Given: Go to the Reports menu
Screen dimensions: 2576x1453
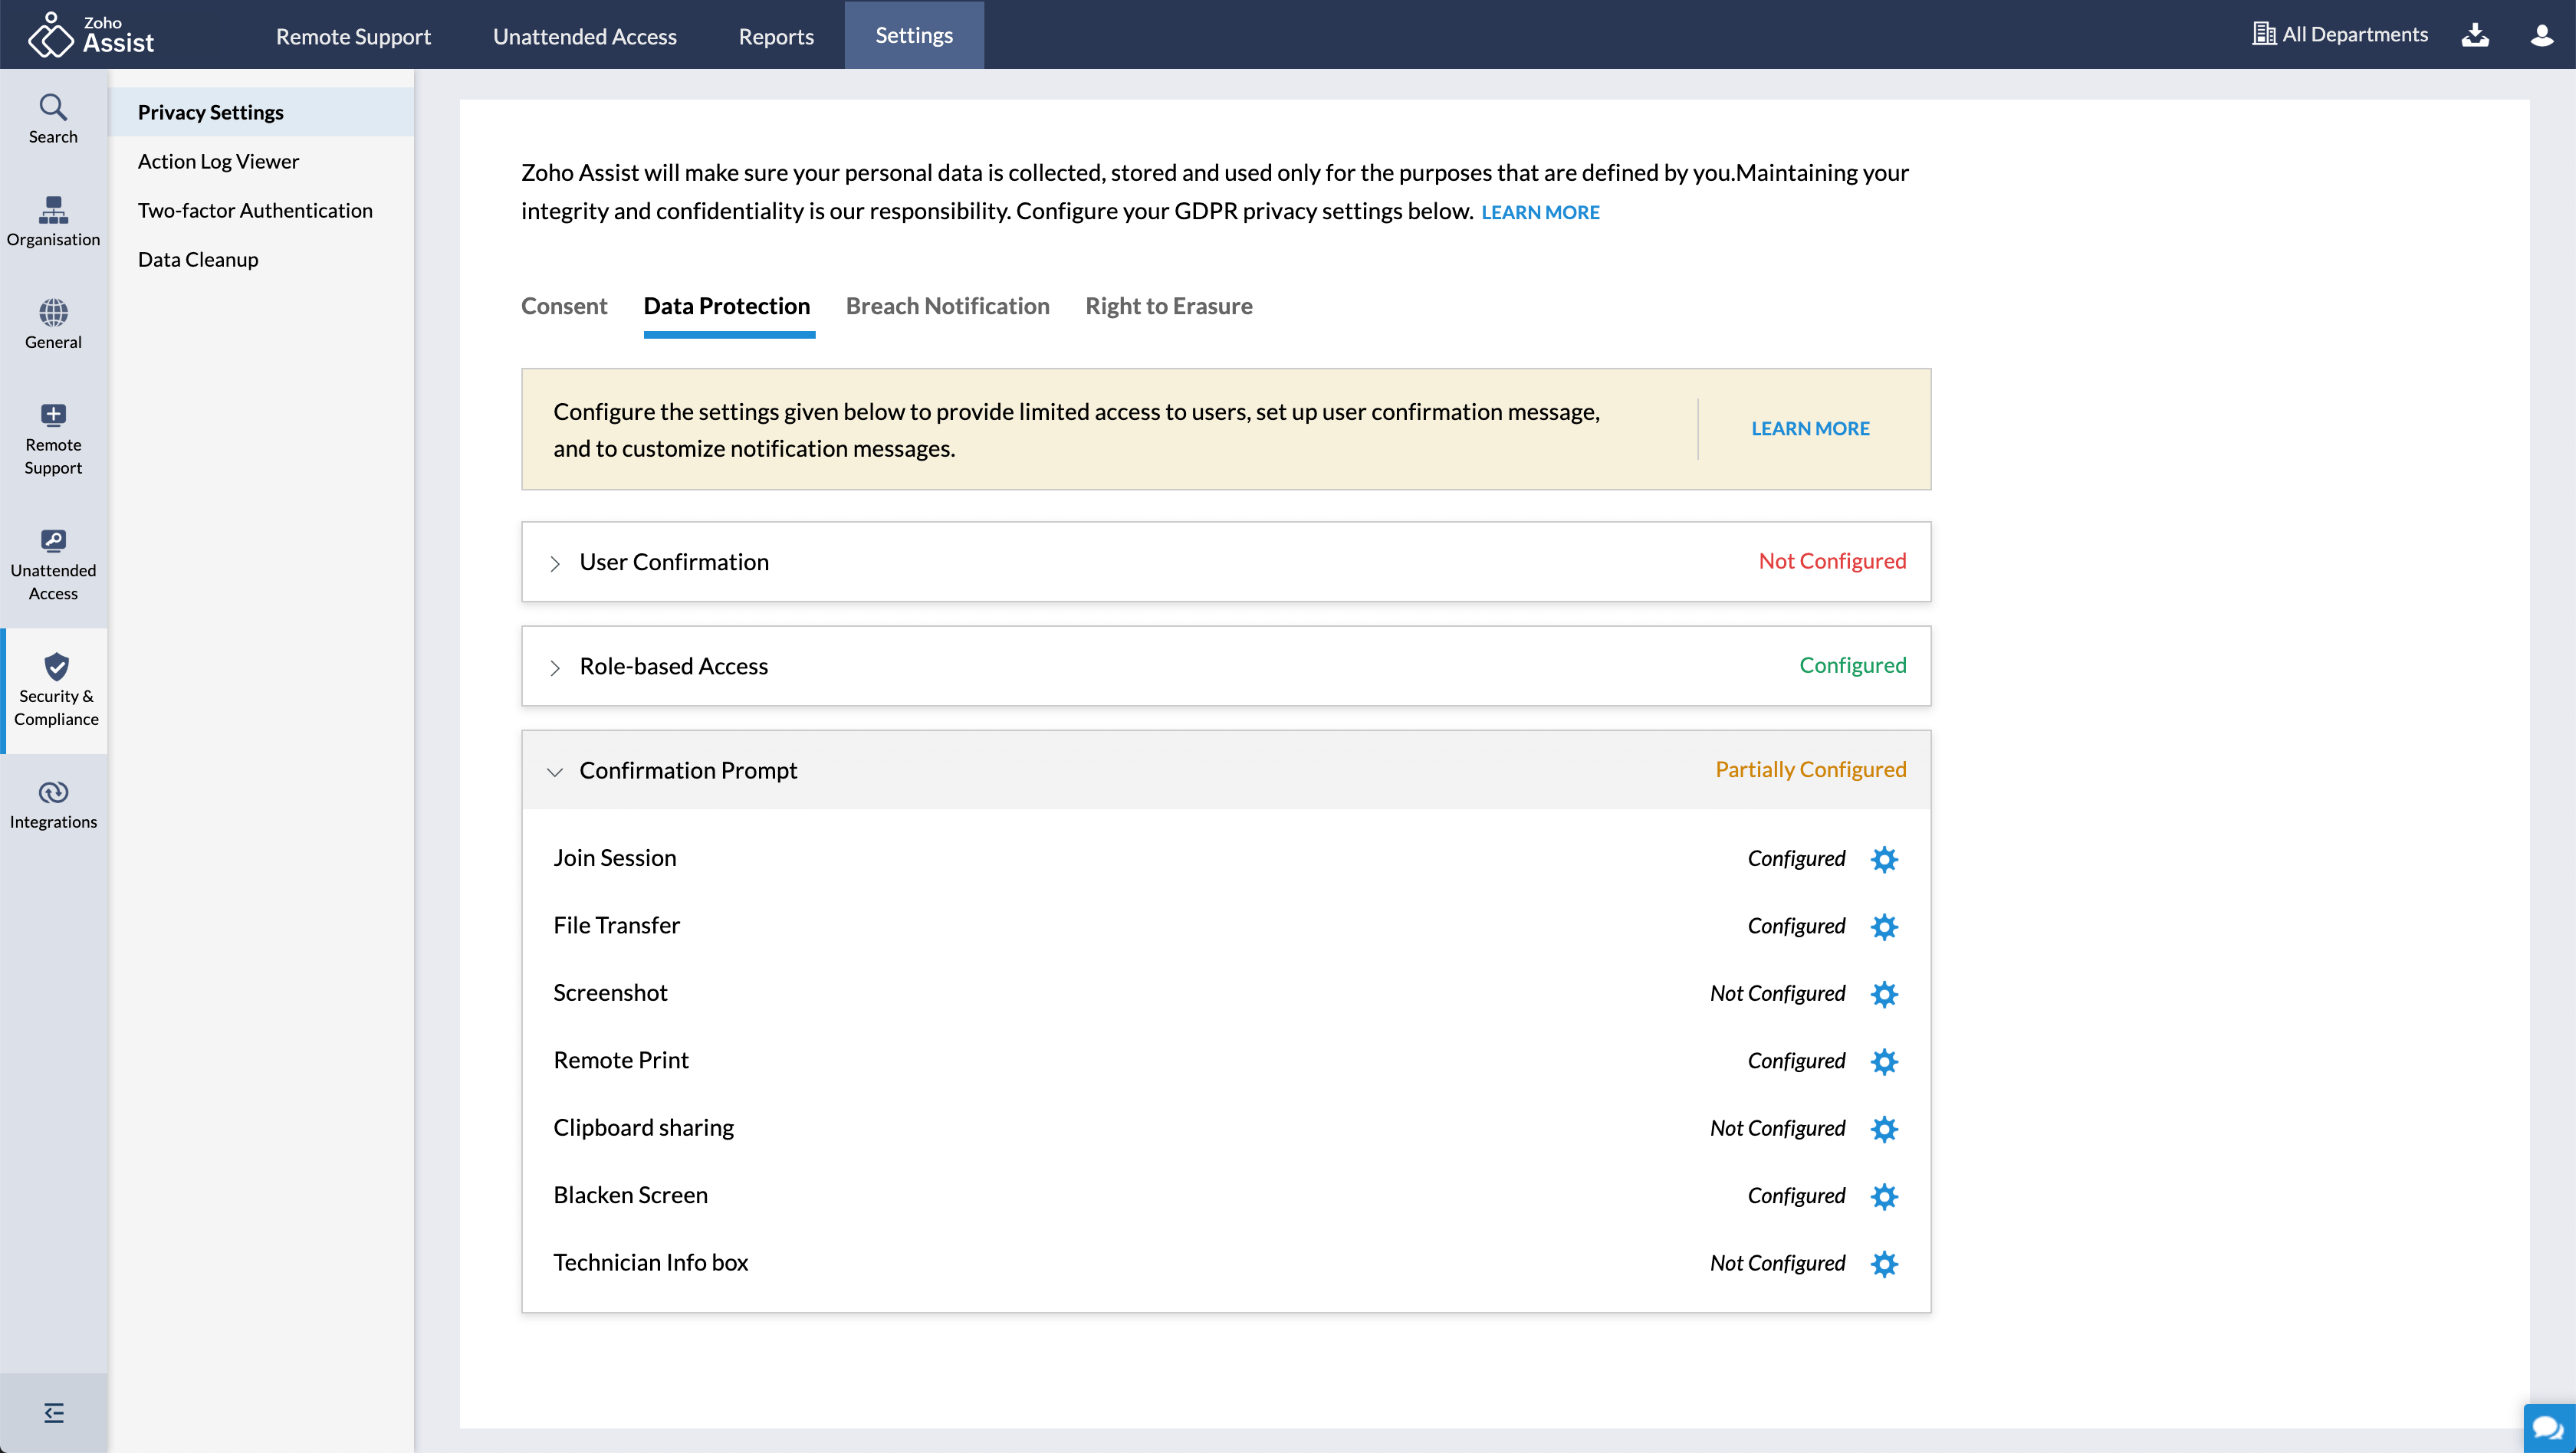Looking at the screenshot, I should (775, 36).
